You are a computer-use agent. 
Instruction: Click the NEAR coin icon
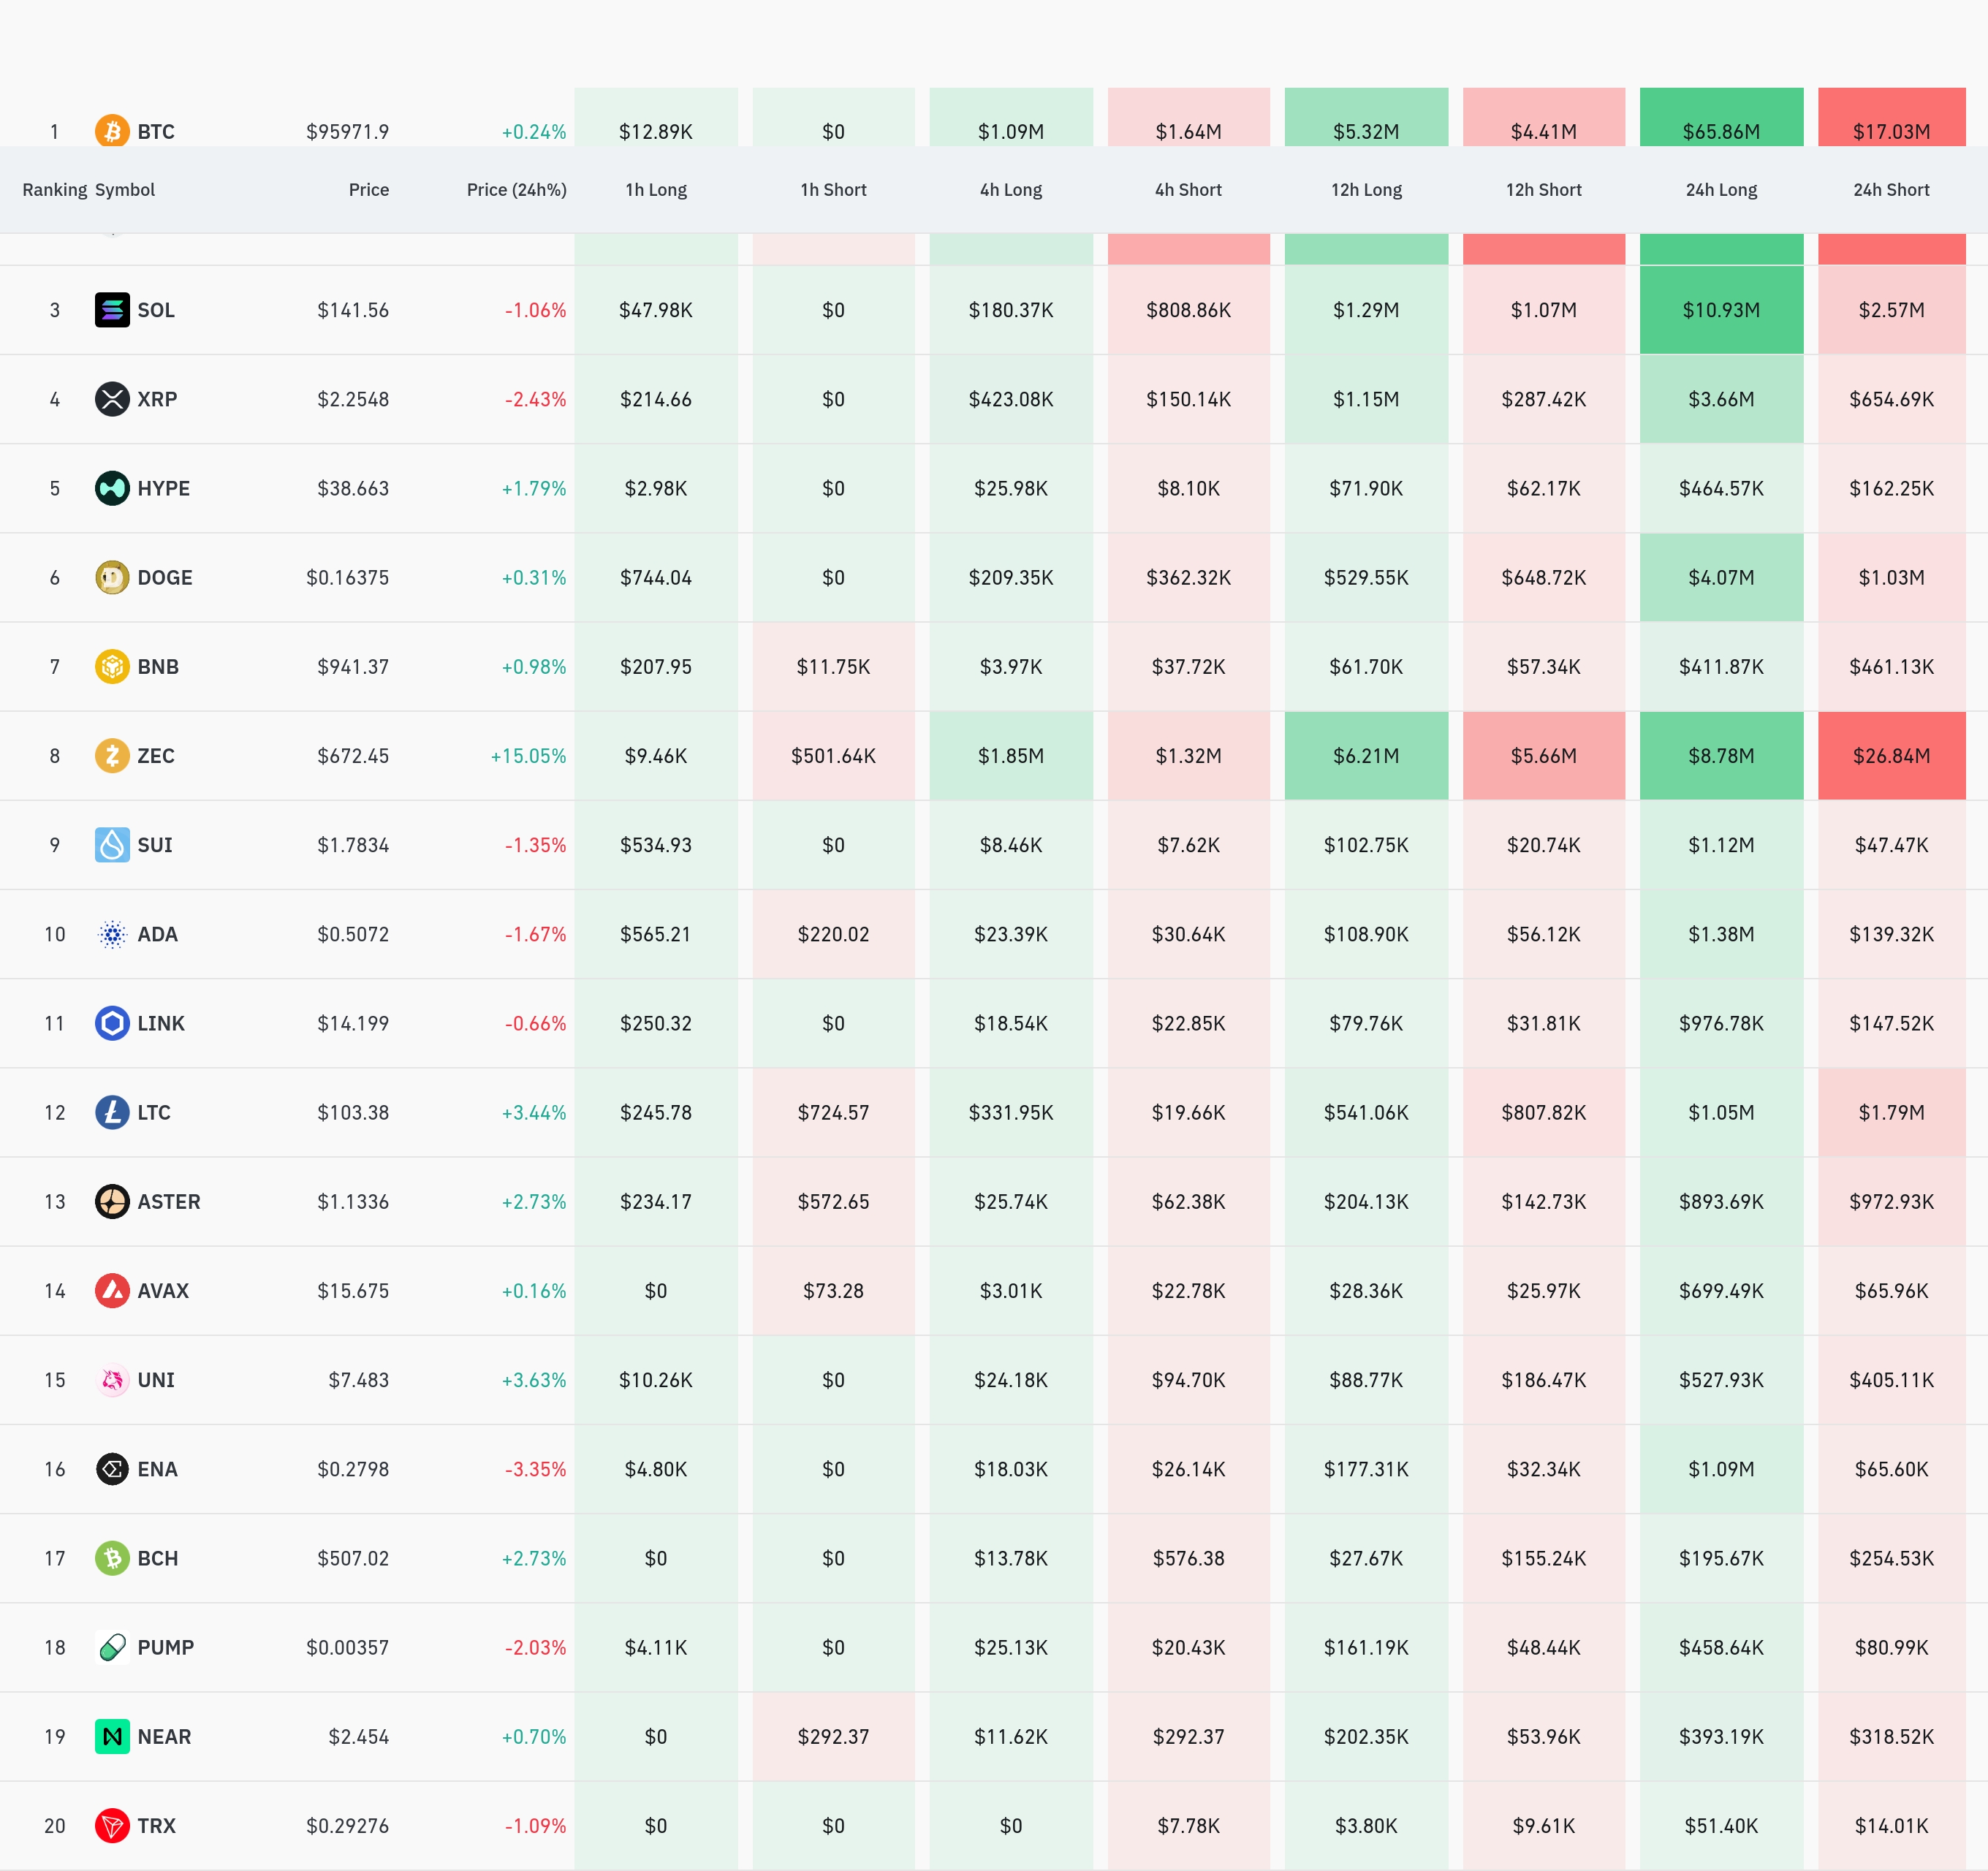pyautogui.click(x=112, y=1736)
